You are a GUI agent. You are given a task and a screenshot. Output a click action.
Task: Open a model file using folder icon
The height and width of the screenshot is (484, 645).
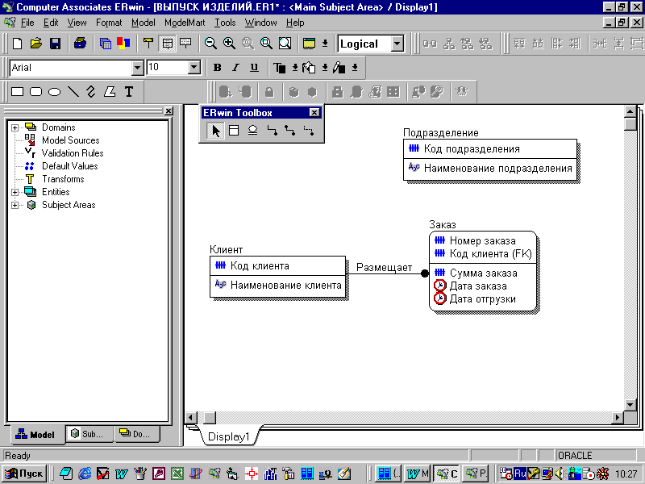point(36,44)
